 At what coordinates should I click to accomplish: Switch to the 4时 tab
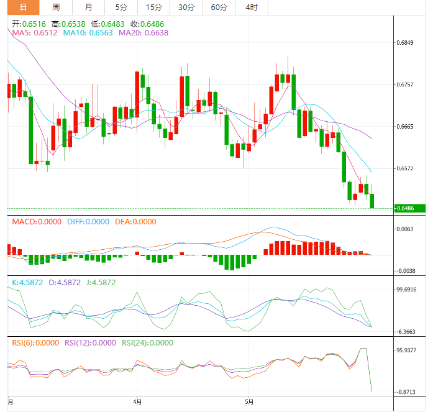point(252,7)
